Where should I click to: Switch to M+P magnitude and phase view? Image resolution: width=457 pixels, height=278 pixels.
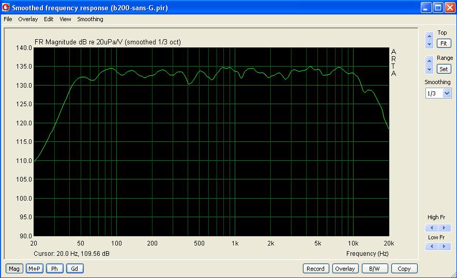tap(35, 268)
